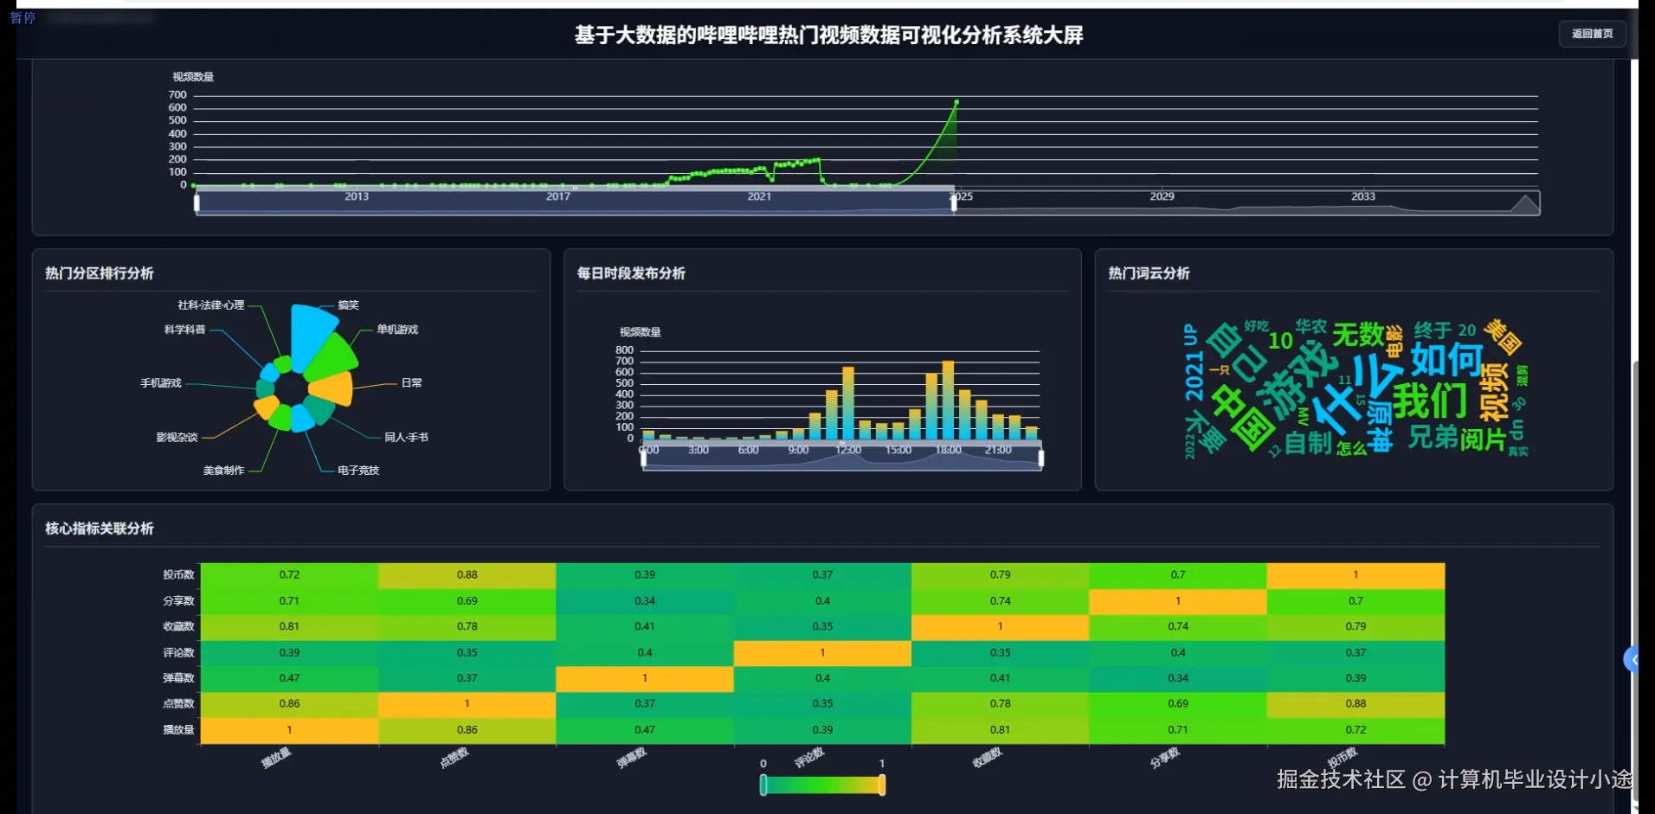
Task: Click the 核心指标关联分析 panel title
Action: (100, 529)
